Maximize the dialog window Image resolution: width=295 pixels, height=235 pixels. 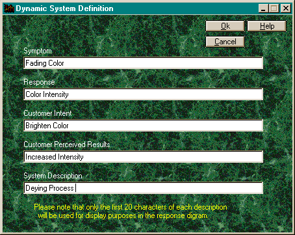tap(274, 8)
